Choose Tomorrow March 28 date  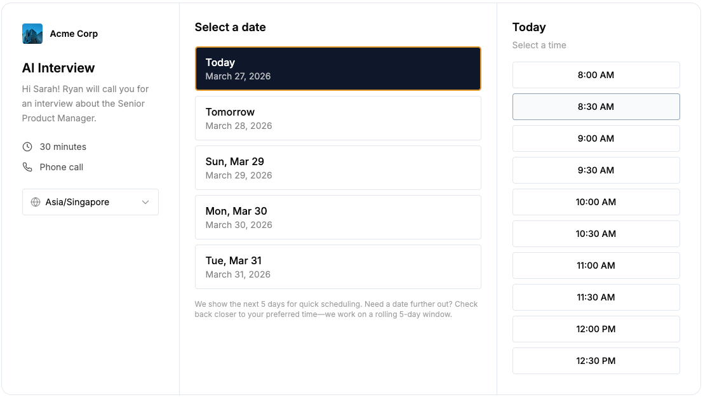[338, 118]
